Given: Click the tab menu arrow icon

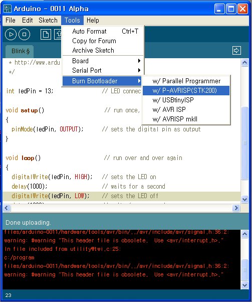Looking at the screenshot, I should tap(236, 51).
